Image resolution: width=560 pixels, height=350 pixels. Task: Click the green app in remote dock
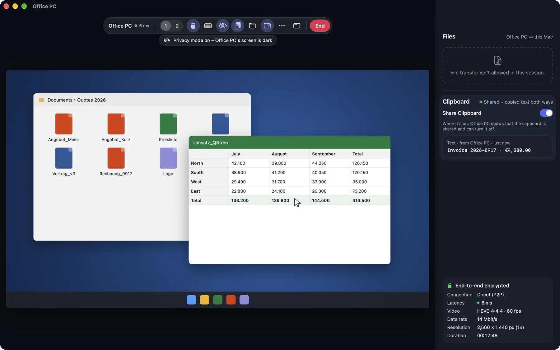click(x=218, y=300)
